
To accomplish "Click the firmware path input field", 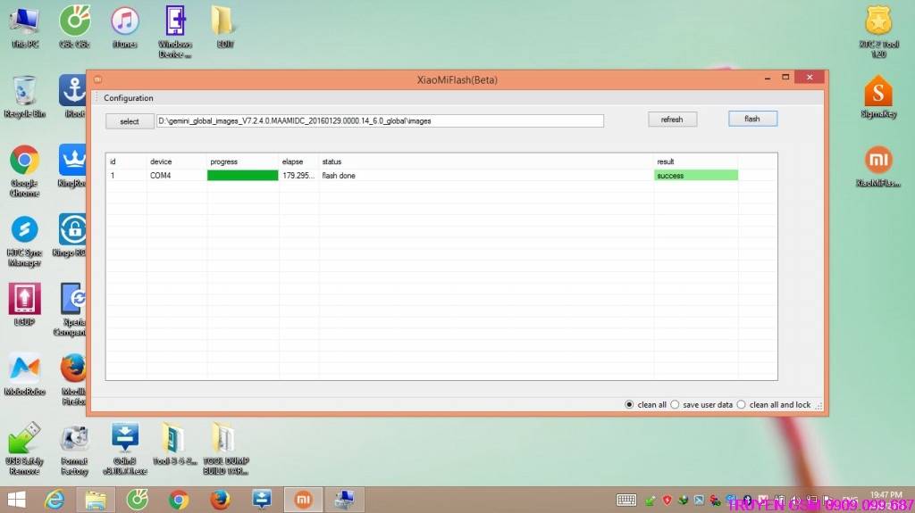I will tap(380, 120).
